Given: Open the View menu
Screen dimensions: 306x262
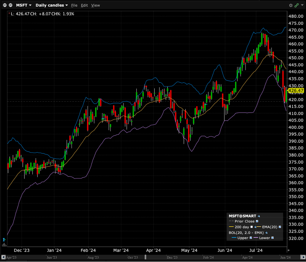Looking at the screenshot, I should click(x=95, y=5).
